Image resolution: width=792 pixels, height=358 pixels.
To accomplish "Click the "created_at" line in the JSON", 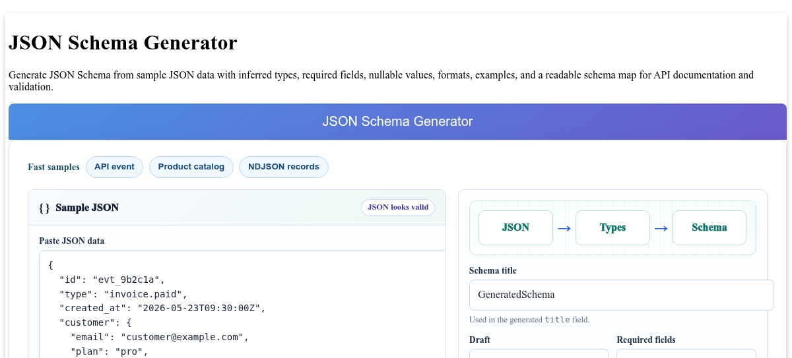I will 162,309.
